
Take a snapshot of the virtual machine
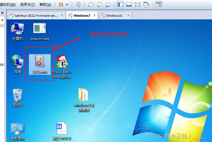[91, 5]
